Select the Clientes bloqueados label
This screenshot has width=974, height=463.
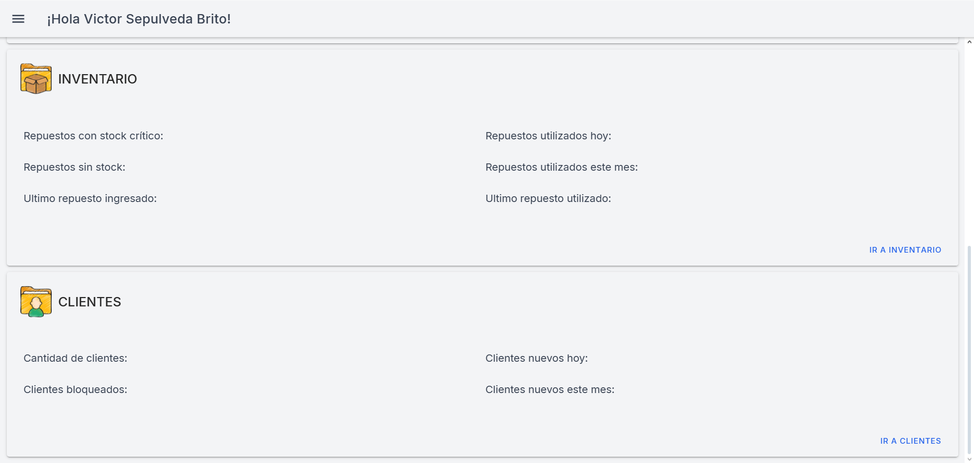click(75, 389)
